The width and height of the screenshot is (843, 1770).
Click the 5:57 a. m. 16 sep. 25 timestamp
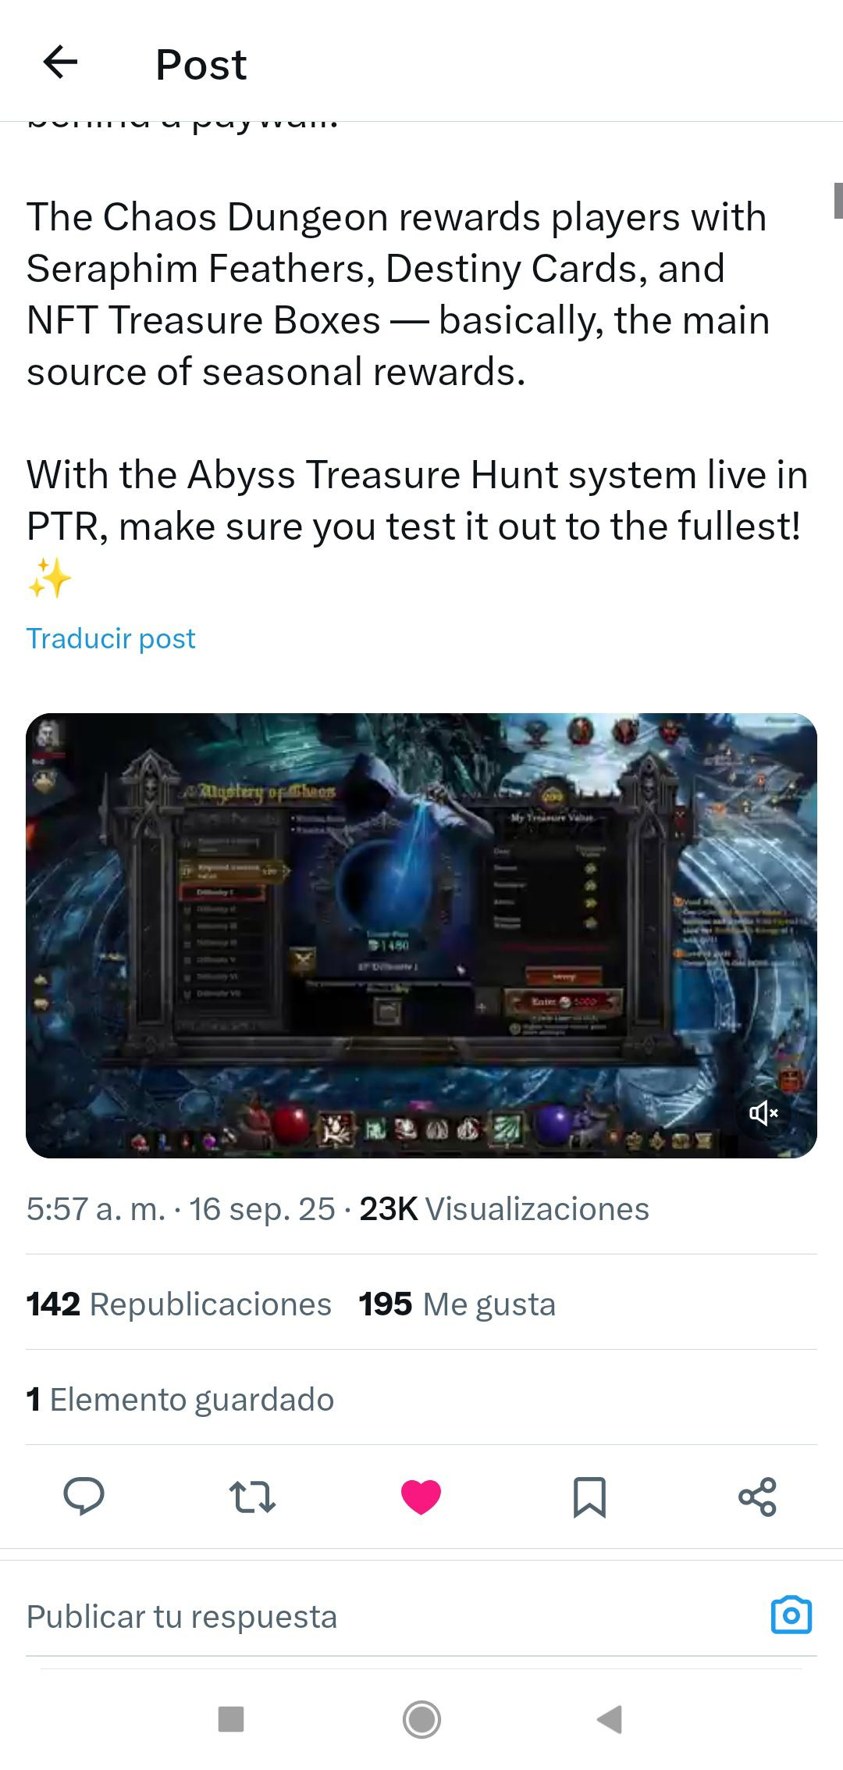coord(180,1208)
